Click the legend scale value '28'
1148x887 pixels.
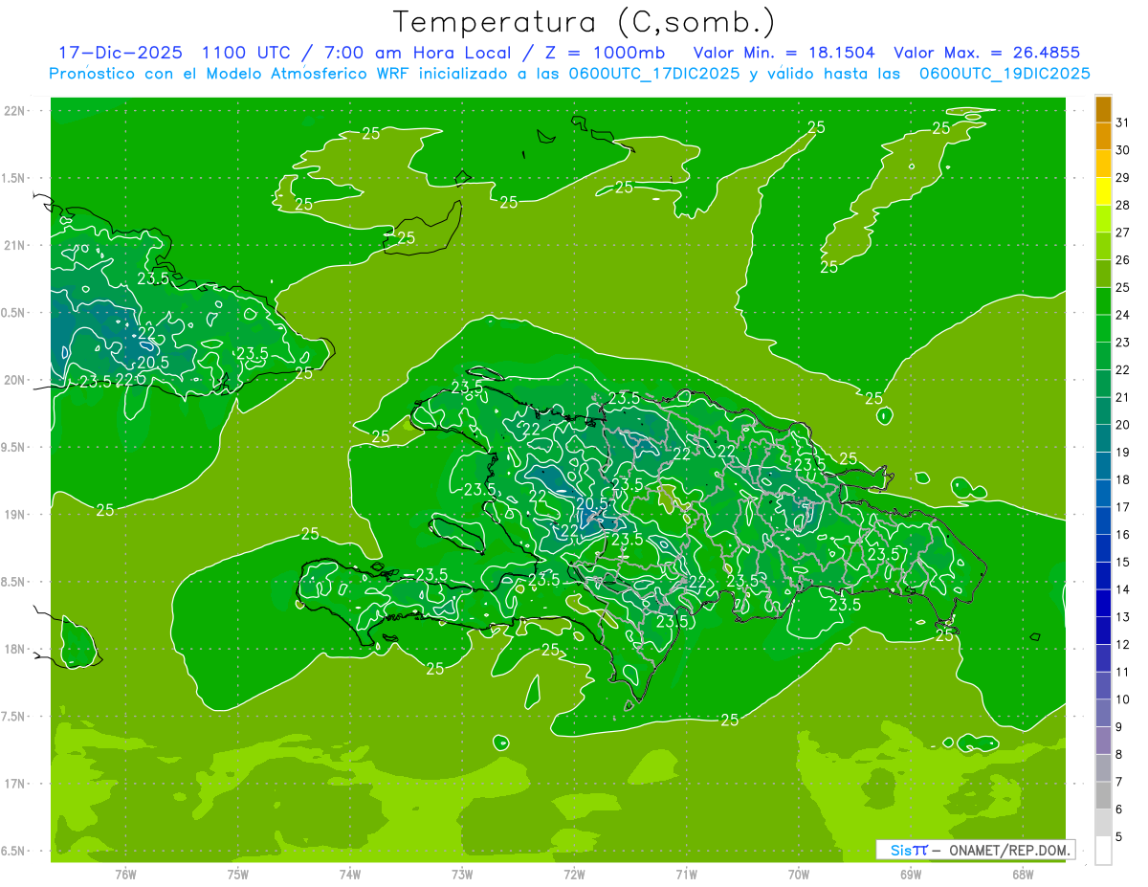click(1123, 205)
